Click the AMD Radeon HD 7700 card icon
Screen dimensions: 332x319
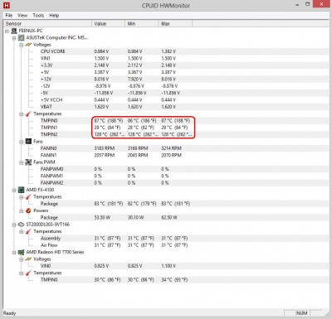pos(21,252)
